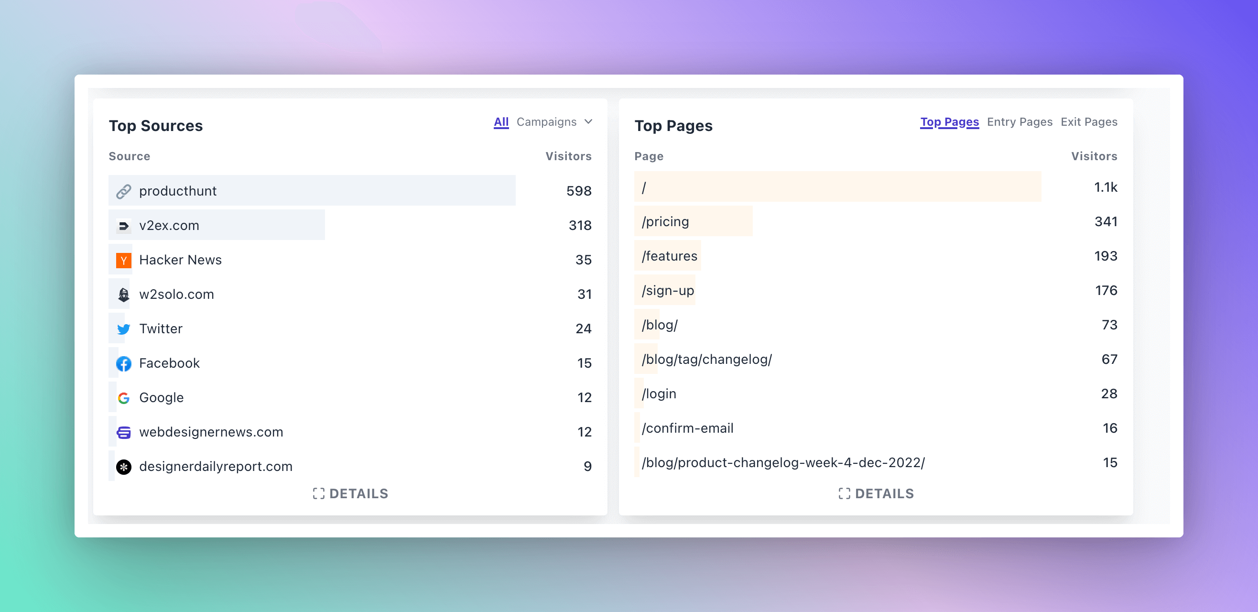The image size is (1258, 612).
Task: Filter by the /blog/tag/changelog/ page
Action: (x=706, y=360)
